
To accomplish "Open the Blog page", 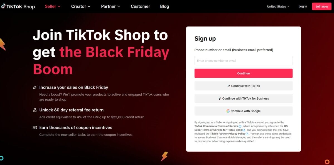I will click(164, 6).
